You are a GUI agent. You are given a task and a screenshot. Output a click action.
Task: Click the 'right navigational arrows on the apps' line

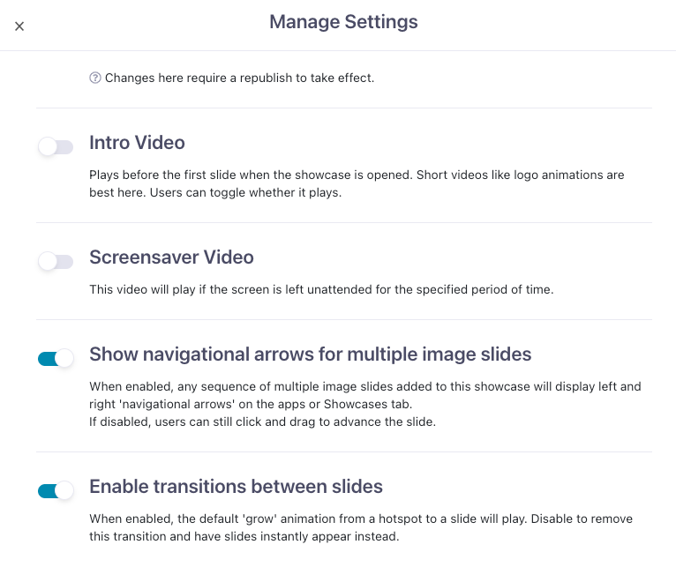251,404
